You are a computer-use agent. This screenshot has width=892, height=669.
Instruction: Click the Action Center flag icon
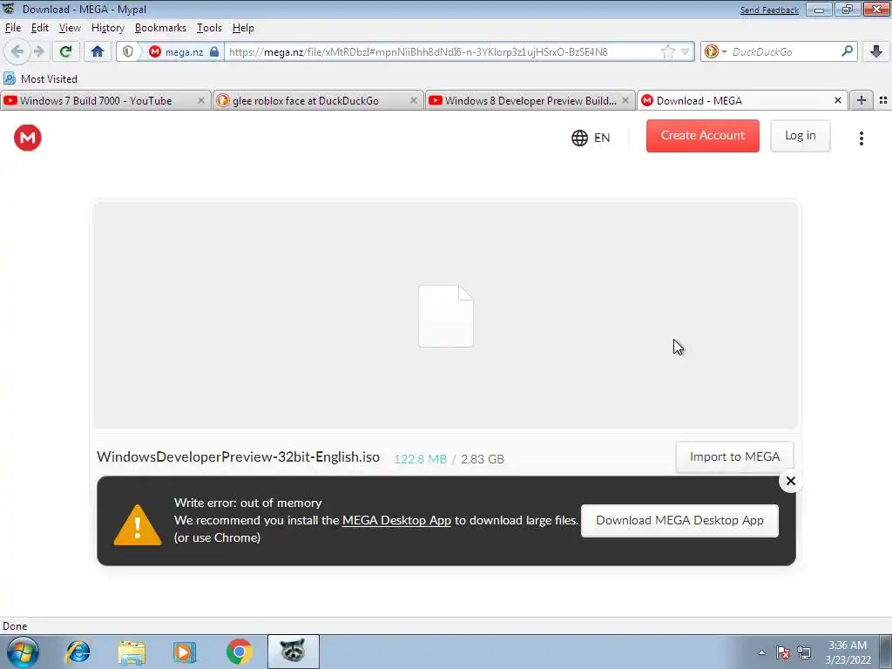pyautogui.click(x=783, y=652)
